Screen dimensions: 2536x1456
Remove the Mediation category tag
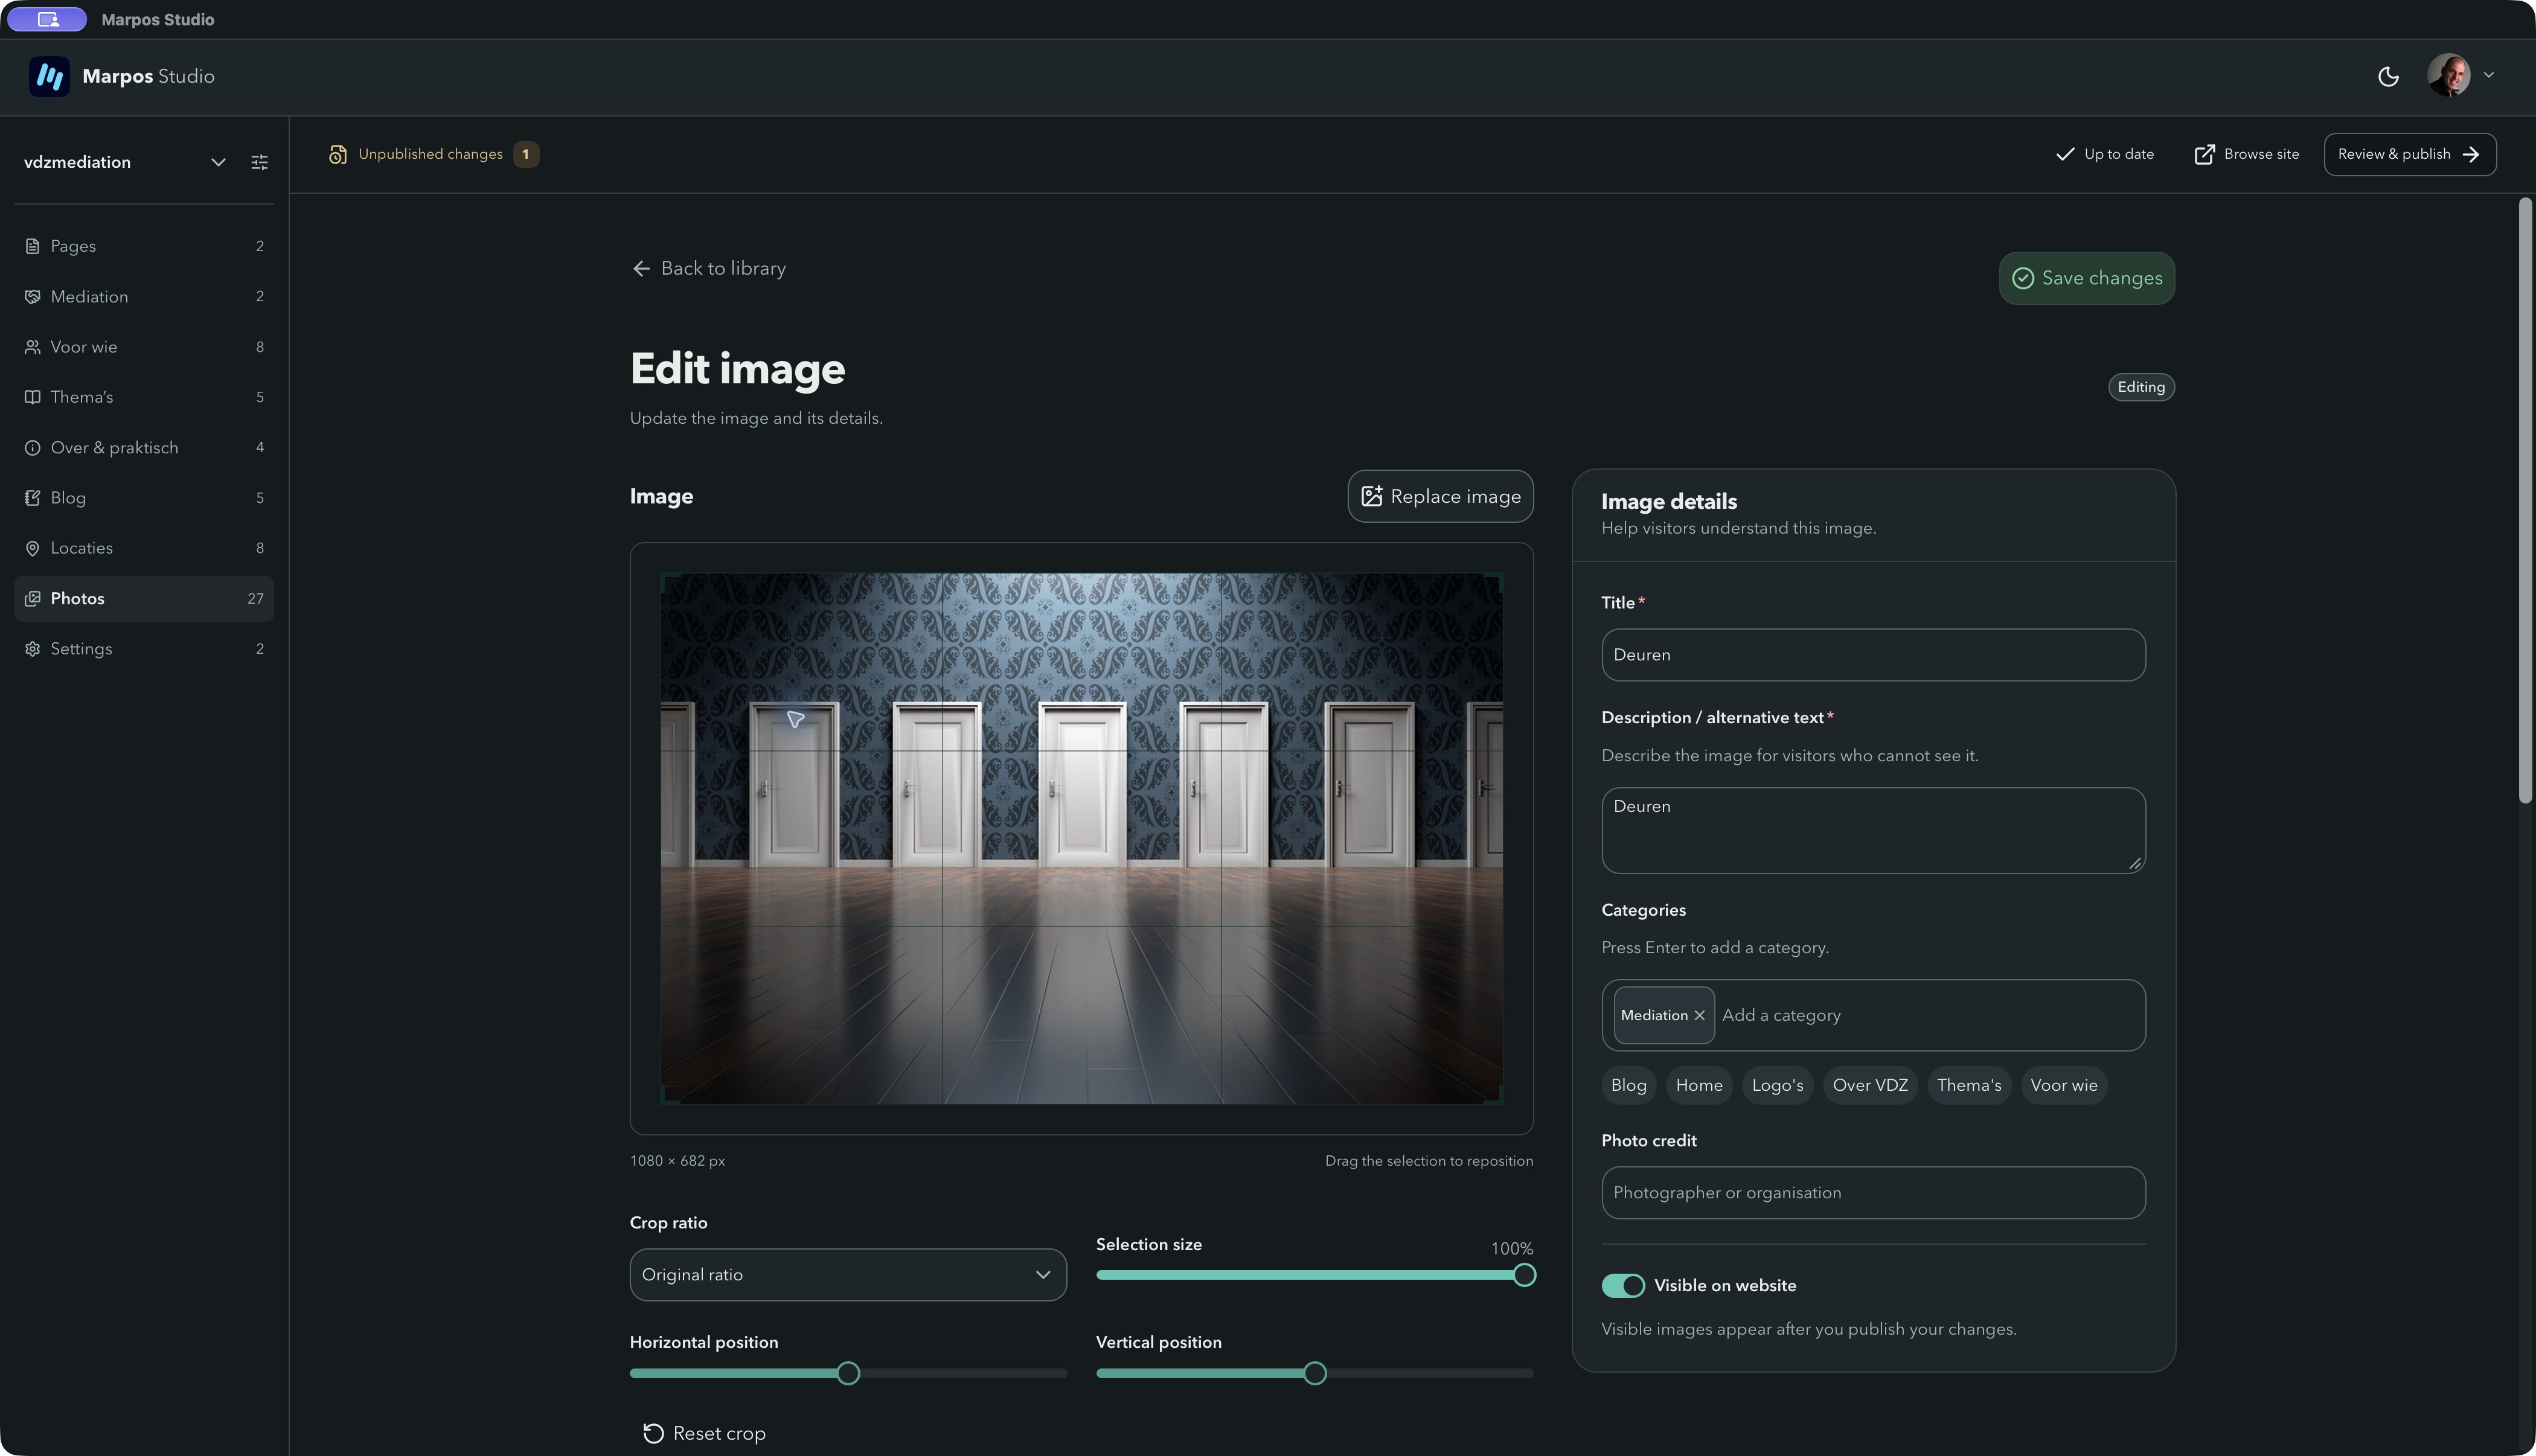tap(1699, 1015)
